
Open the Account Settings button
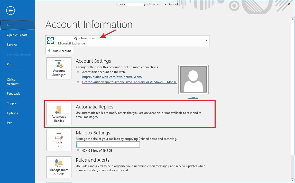pos(59,68)
